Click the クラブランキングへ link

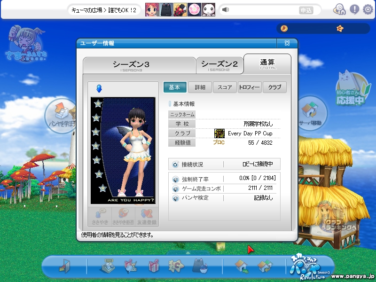click(338, 217)
